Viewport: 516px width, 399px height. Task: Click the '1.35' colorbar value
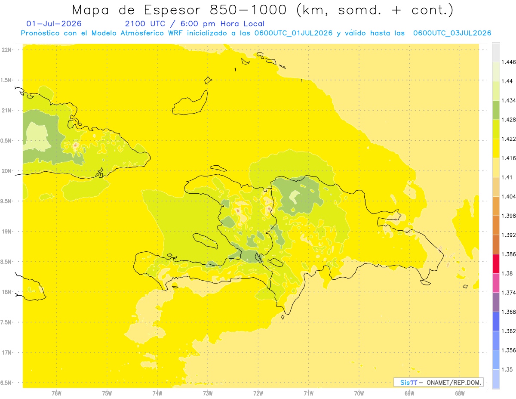507,369
